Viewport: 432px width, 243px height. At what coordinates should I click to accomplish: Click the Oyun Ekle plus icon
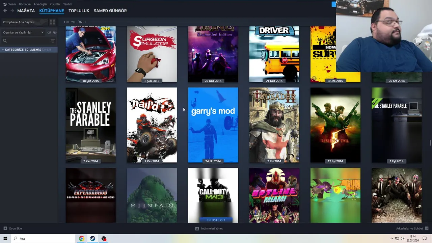(x=5, y=228)
